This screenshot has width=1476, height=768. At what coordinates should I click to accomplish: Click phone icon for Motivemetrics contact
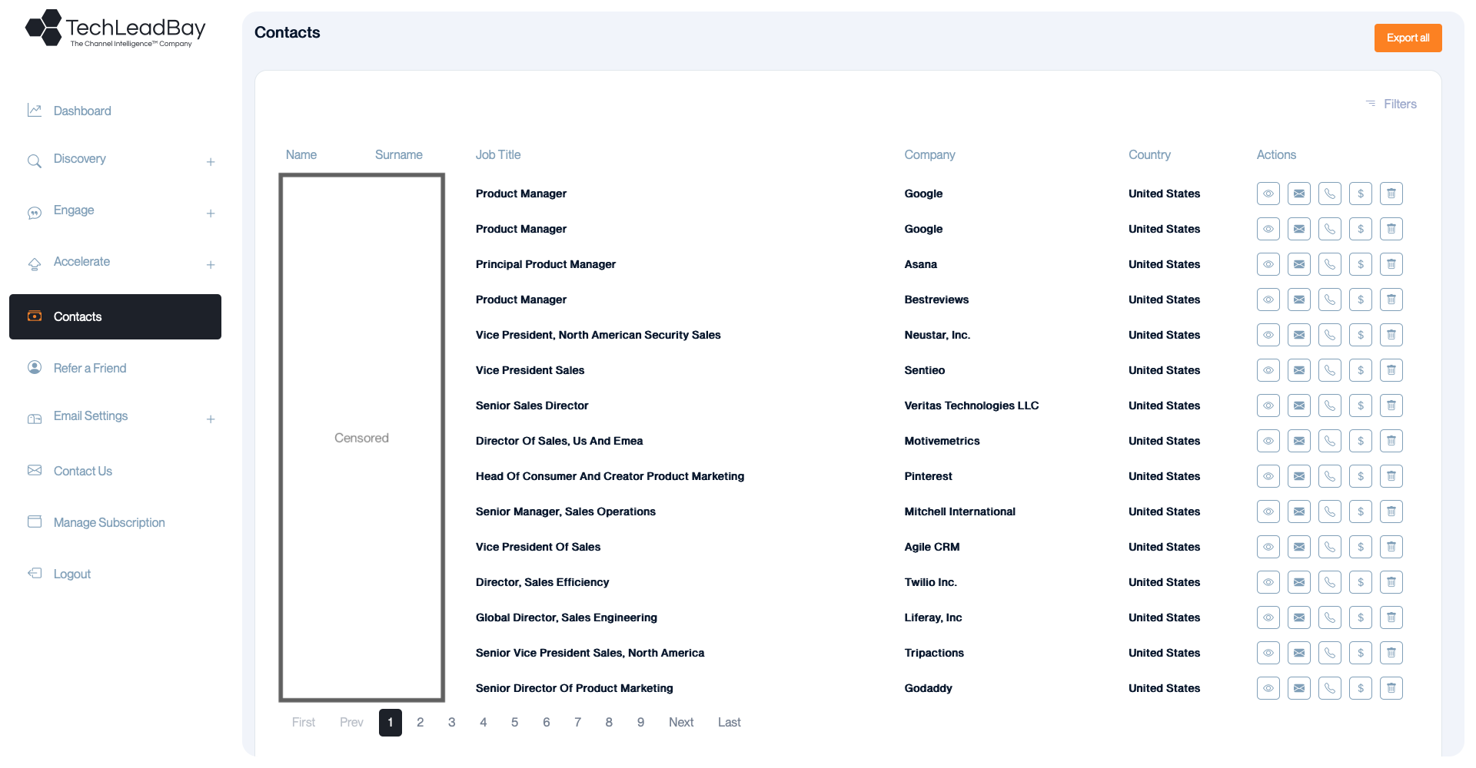pyautogui.click(x=1330, y=441)
